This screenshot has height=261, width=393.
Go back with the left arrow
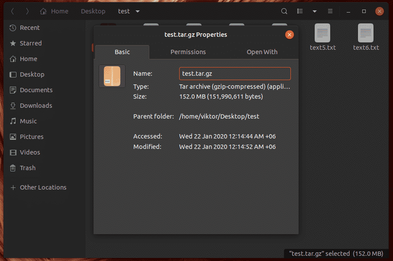point(12,11)
